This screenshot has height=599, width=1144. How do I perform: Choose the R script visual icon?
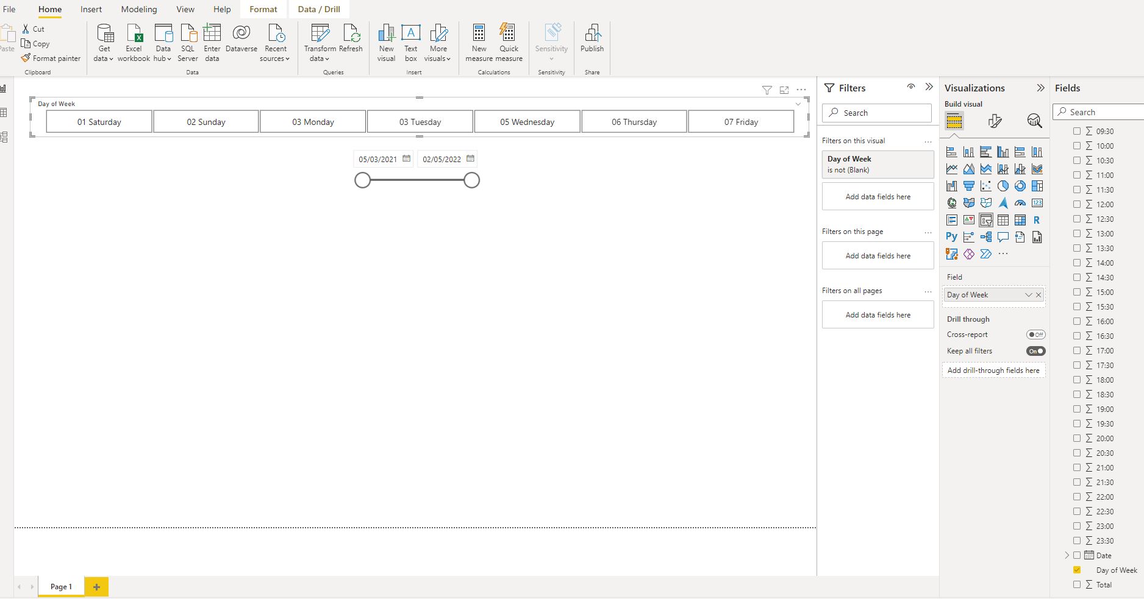tap(1037, 220)
